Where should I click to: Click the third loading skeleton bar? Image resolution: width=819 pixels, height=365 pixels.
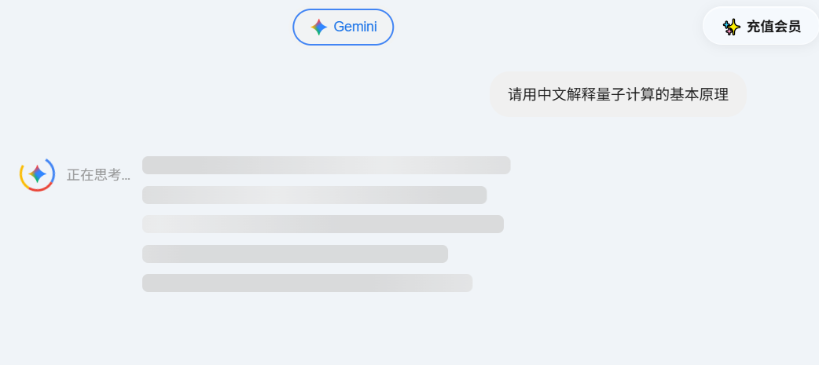(x=322, y=224)
